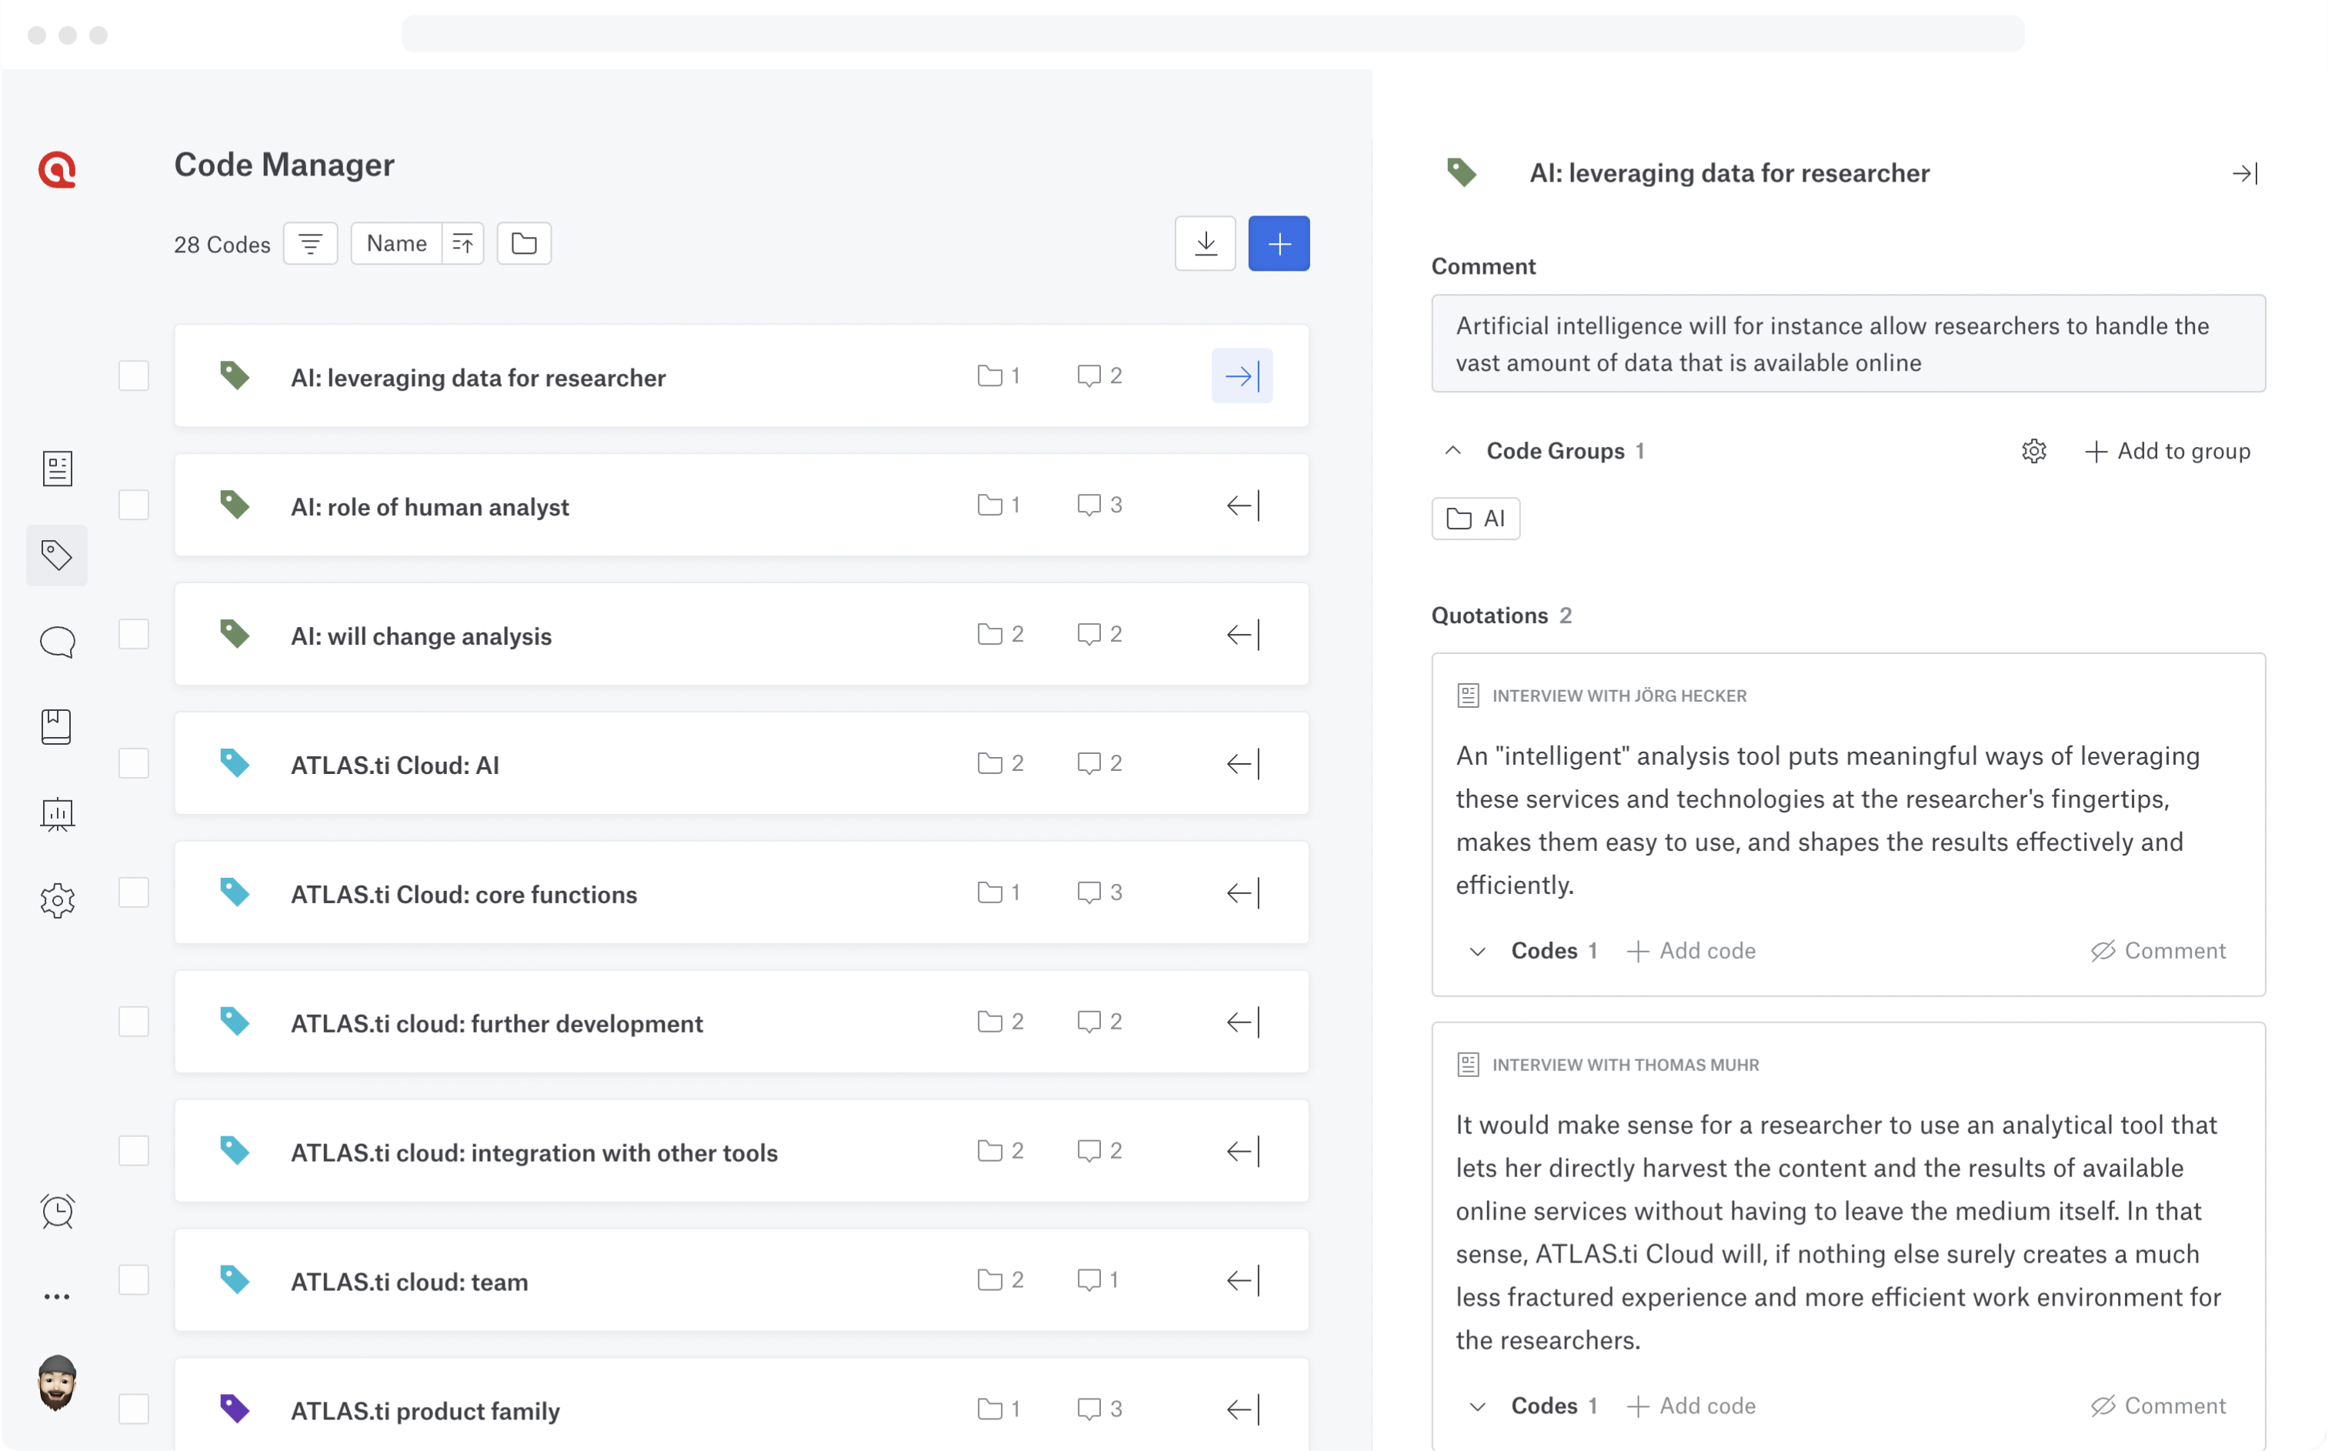Check the box for AI: role of human analyst
Screen dimensions: 2328x1451
[133, 505]
